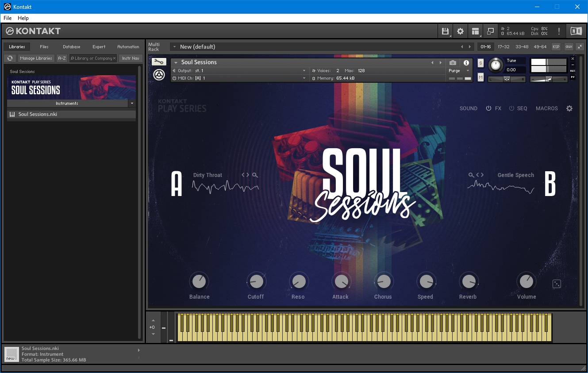The width and height of the screenshot is (588, 373).
Task: Select rack page 17-32
Action: click(503, 47)
